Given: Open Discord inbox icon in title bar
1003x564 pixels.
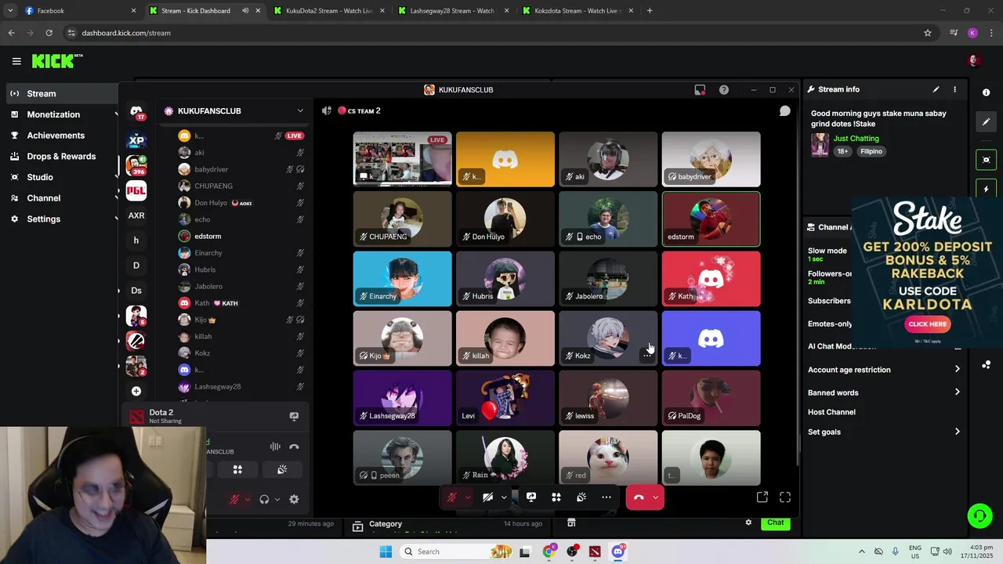Looking at the screenshot, I should [x=700, y=90].
